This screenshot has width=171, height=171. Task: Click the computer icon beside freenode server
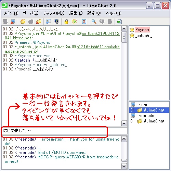click(133, 116)
